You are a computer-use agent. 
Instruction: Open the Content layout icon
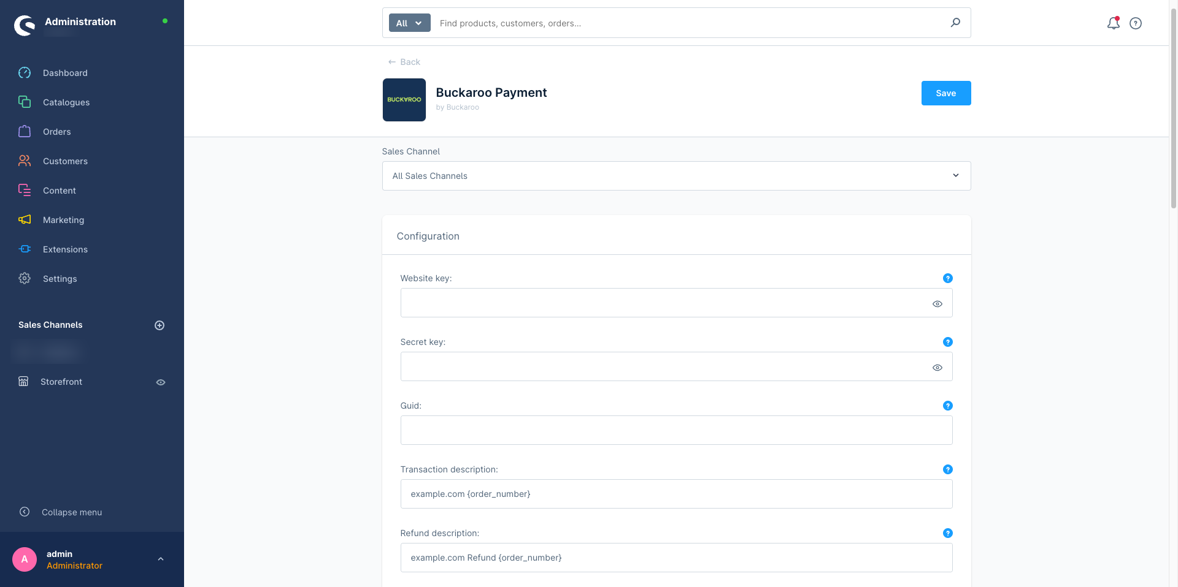25,191
